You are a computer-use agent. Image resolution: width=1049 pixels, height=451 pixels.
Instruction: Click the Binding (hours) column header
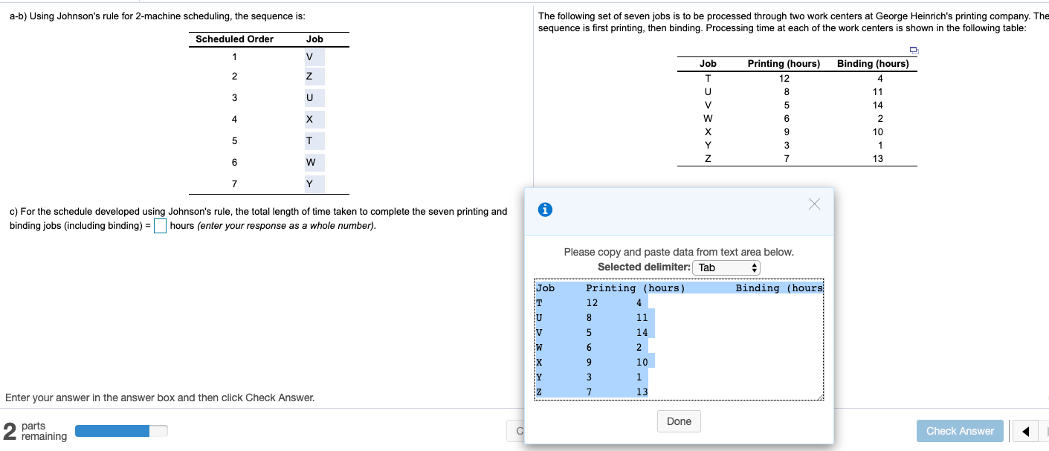pyautogui.click(x=873, y=63)
